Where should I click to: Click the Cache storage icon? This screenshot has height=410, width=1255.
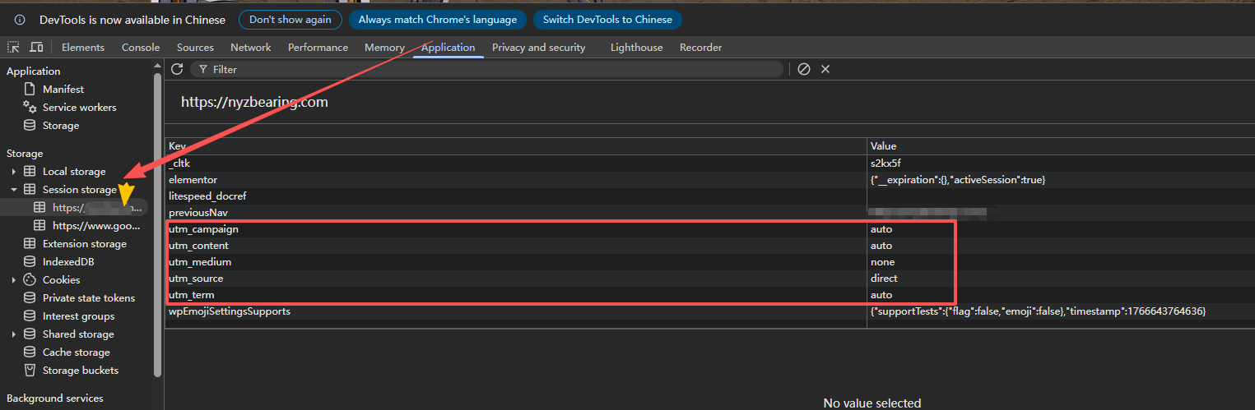coord(30,352)
